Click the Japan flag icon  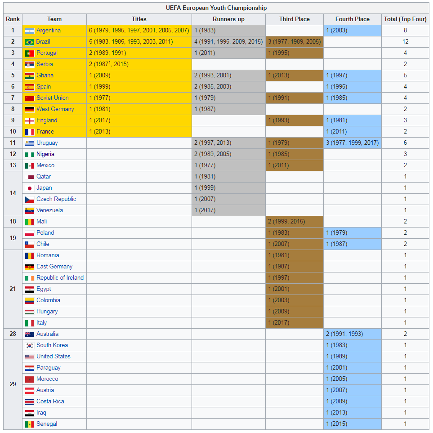[30, 188]
